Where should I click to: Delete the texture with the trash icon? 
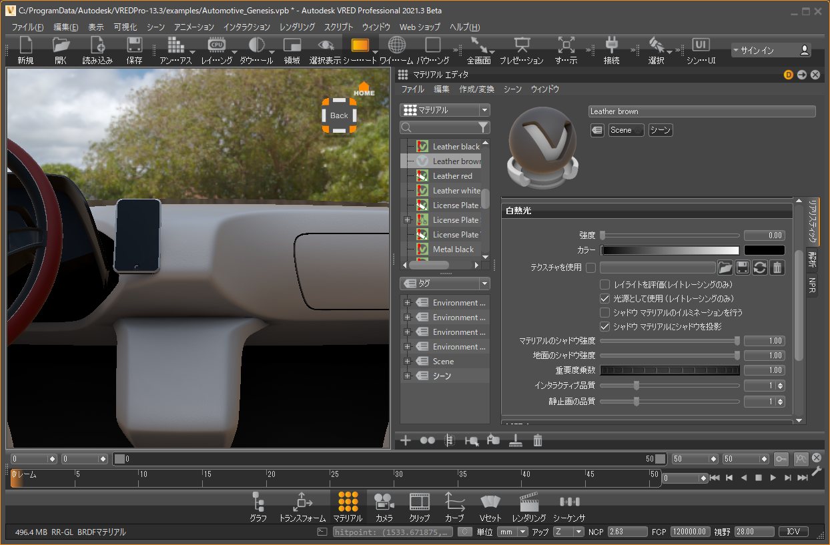coord(777,267)
